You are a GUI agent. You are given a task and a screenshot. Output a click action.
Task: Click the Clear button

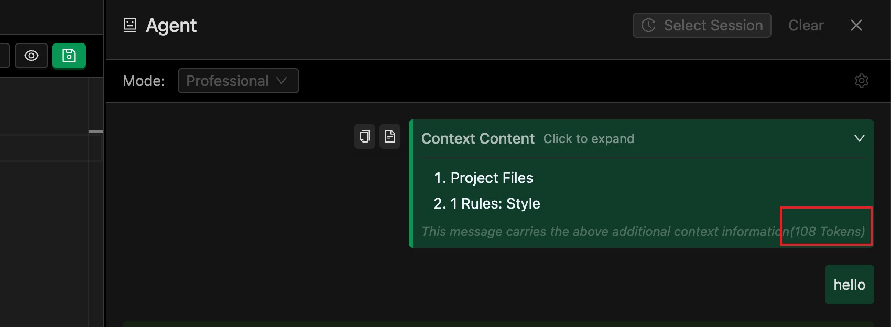coord(806,25)
